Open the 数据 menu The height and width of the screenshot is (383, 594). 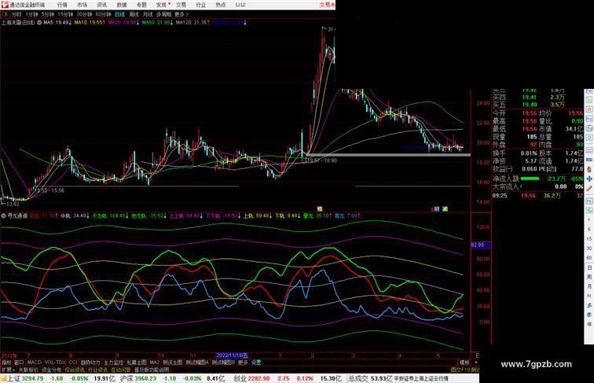pos(122,5)
